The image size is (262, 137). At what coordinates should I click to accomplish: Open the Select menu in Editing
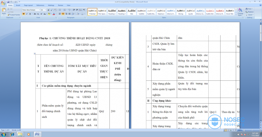[249, 15]
